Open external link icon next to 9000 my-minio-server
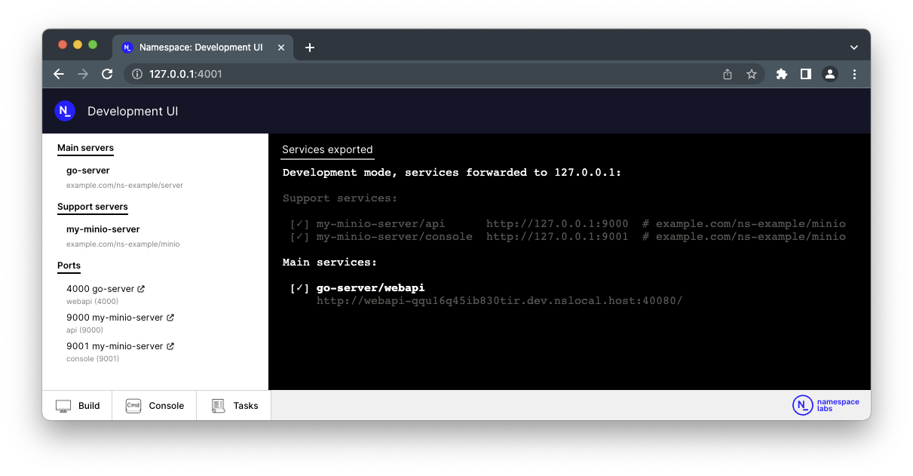Image resolution: width=913 pixels, height=476 pixels. [x=170, y=318]
